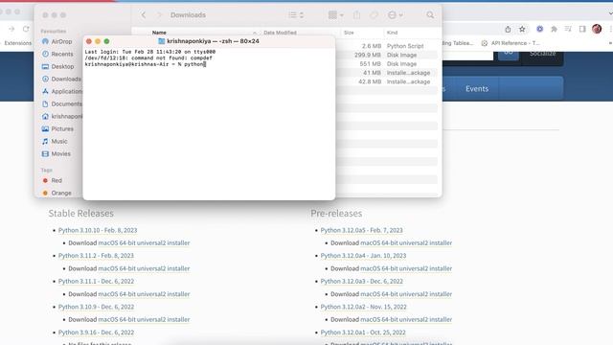Download Python 3.12.0a3 macOS universal2 installer
Screen dimensions: 613x345
[x=406, y=294]
